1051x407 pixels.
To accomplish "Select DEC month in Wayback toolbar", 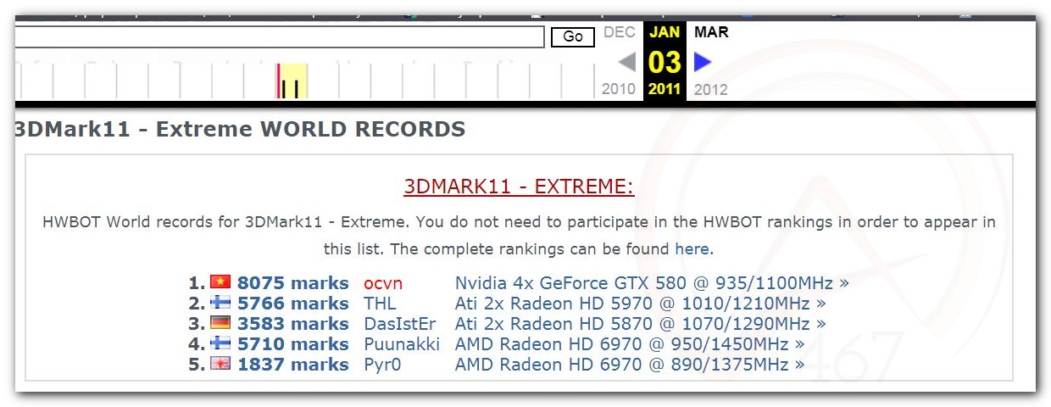I will (x=619, y=32).
